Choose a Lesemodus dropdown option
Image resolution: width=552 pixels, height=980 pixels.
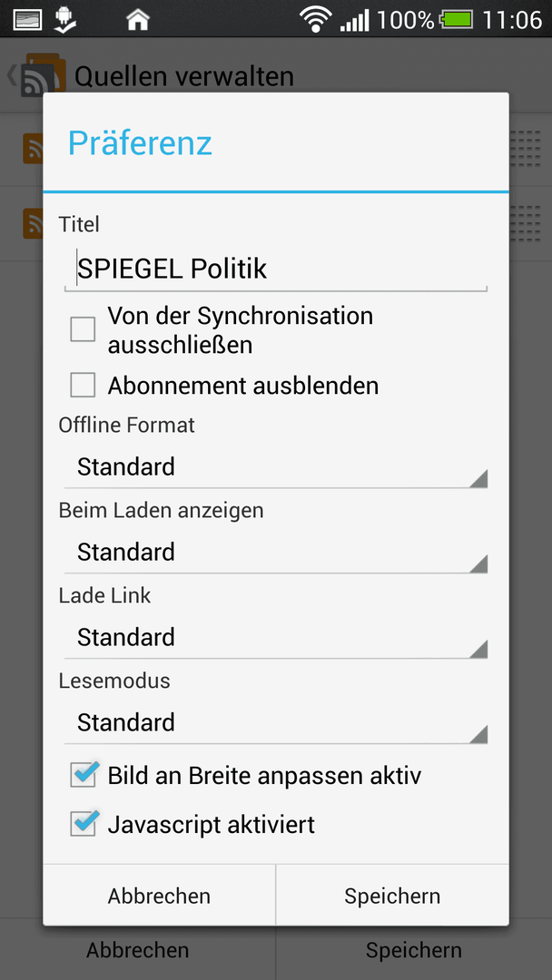(x=276, y=723)
